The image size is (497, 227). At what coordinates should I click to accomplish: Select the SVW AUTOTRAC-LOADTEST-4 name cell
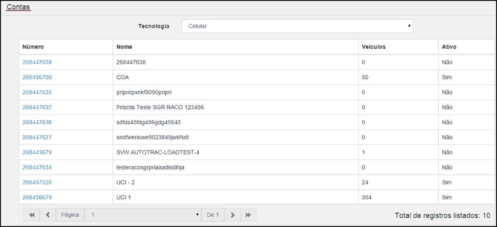(x=235, y=152)
